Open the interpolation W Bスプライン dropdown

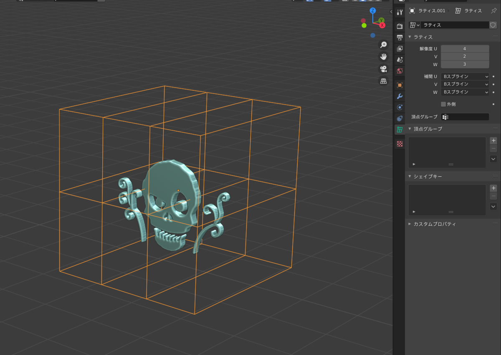(x=465, y=92)
